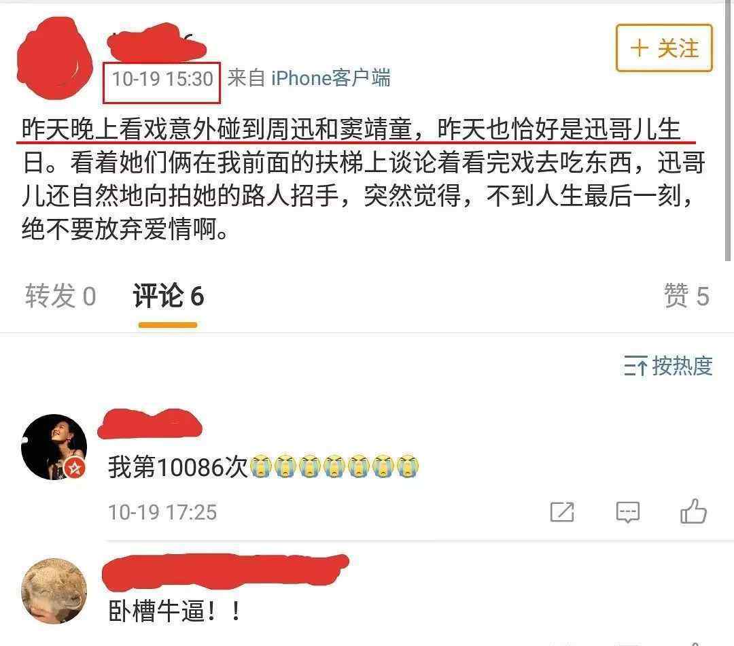Open the 转发 0 repost tab
This screenshot has height=646, width=734.
60,296
